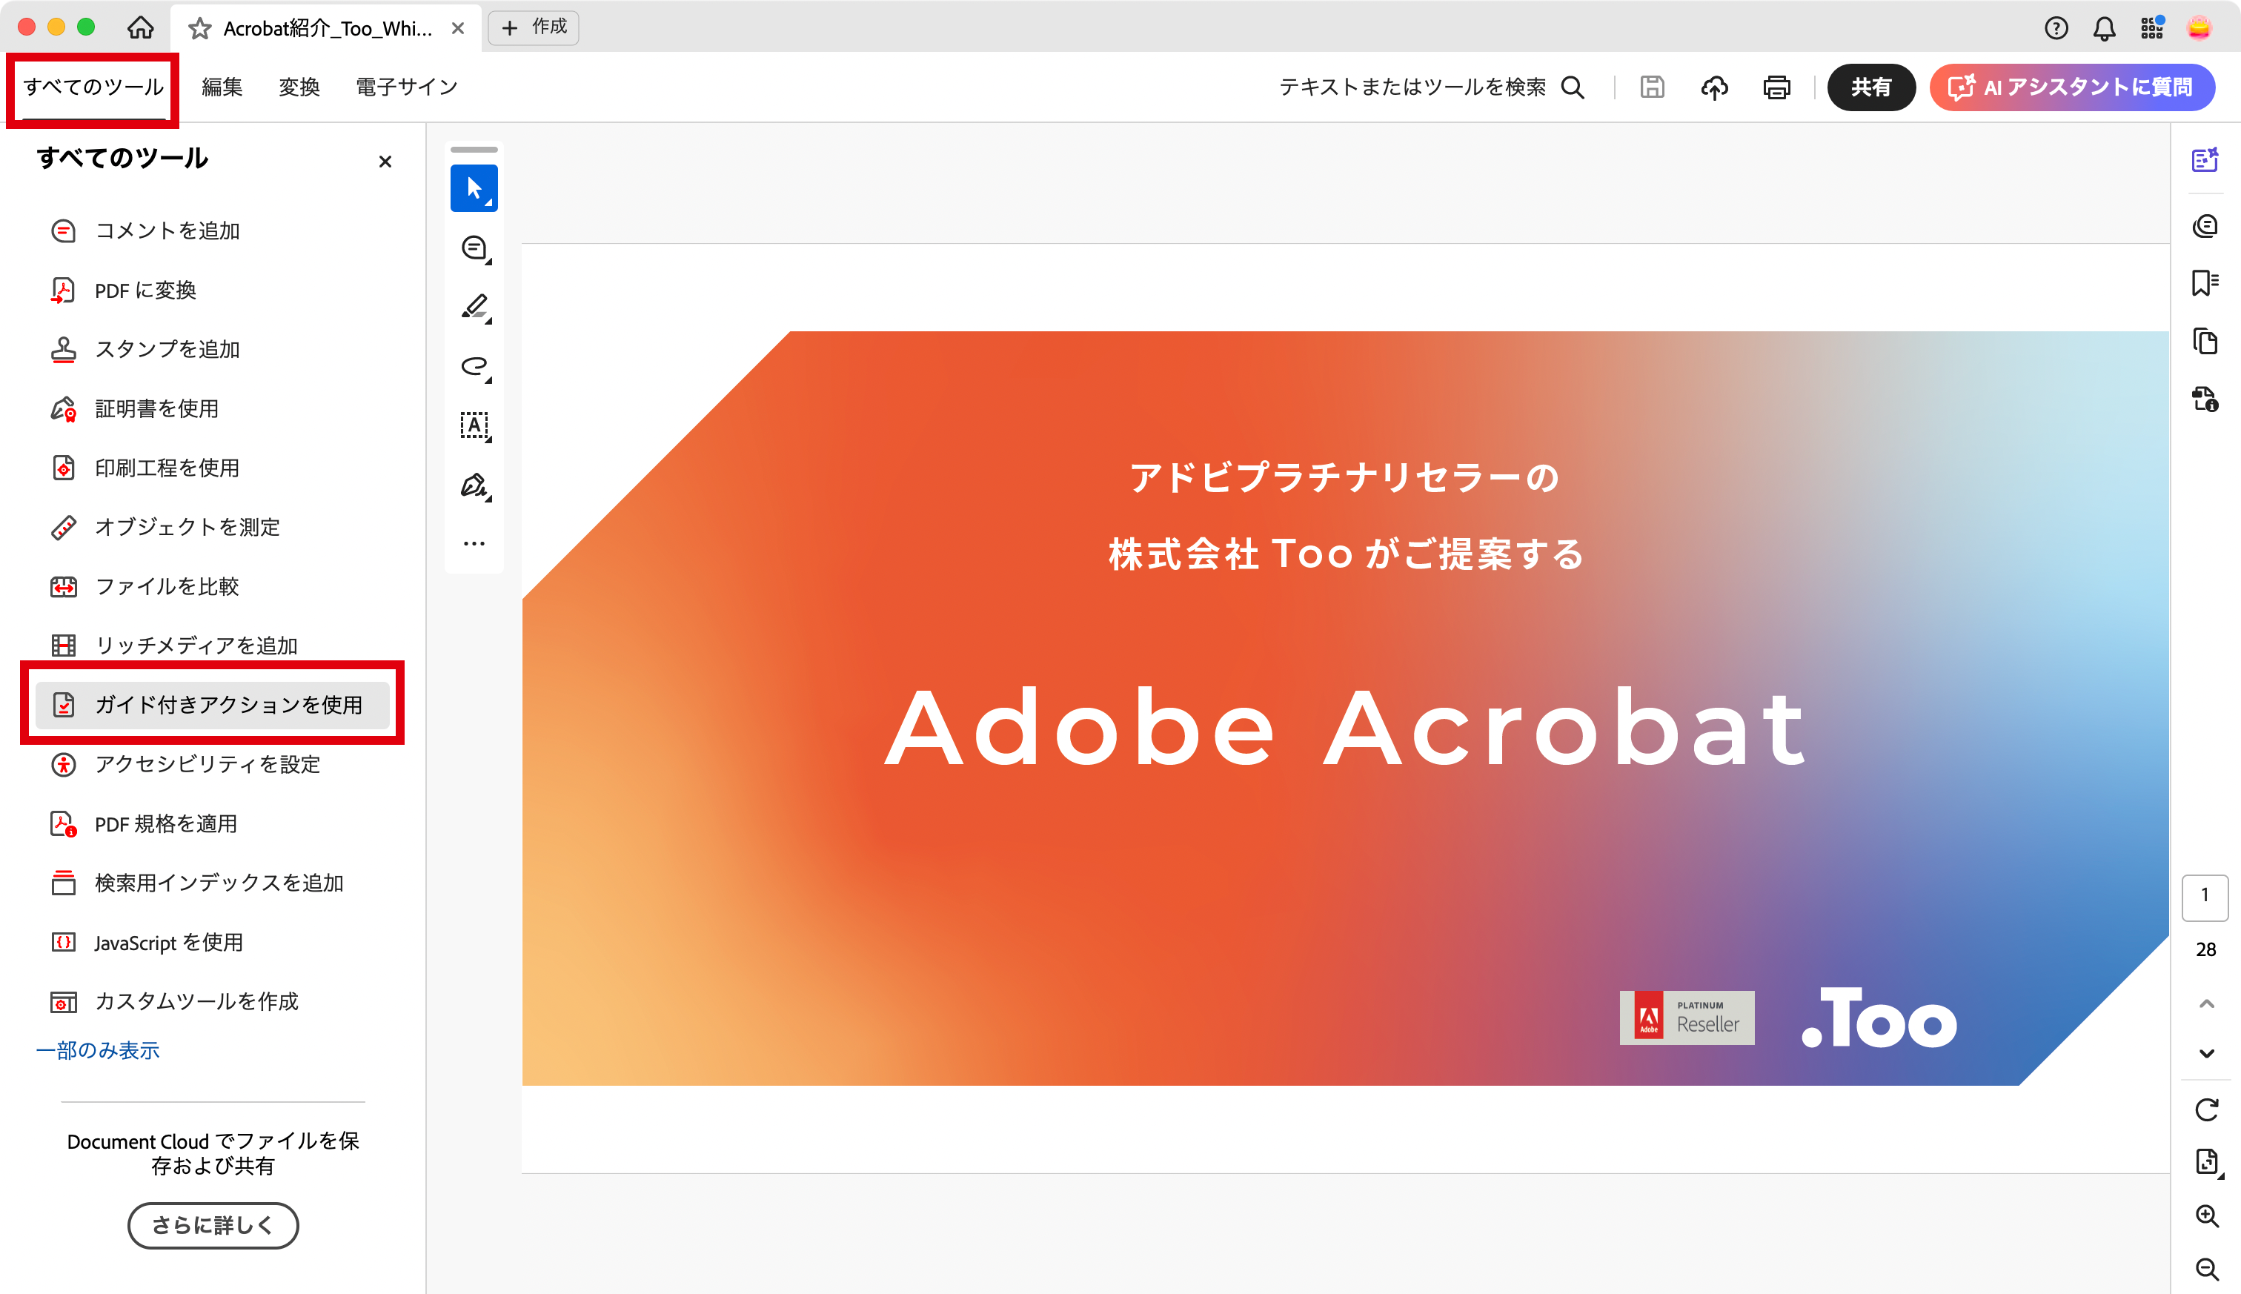The width and height of the screenshot is (2241, 1294).
Task: Expand the three-dots more tools menu
Action: (474, 543)
